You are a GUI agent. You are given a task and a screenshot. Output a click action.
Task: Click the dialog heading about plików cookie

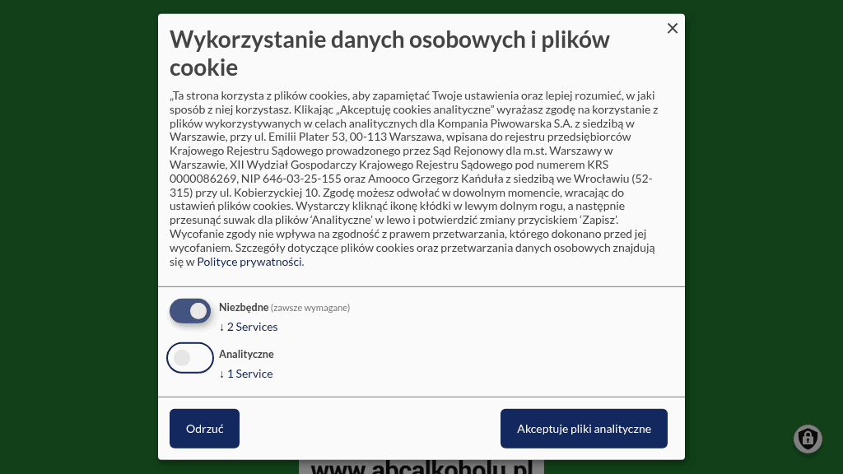point(389,53)
